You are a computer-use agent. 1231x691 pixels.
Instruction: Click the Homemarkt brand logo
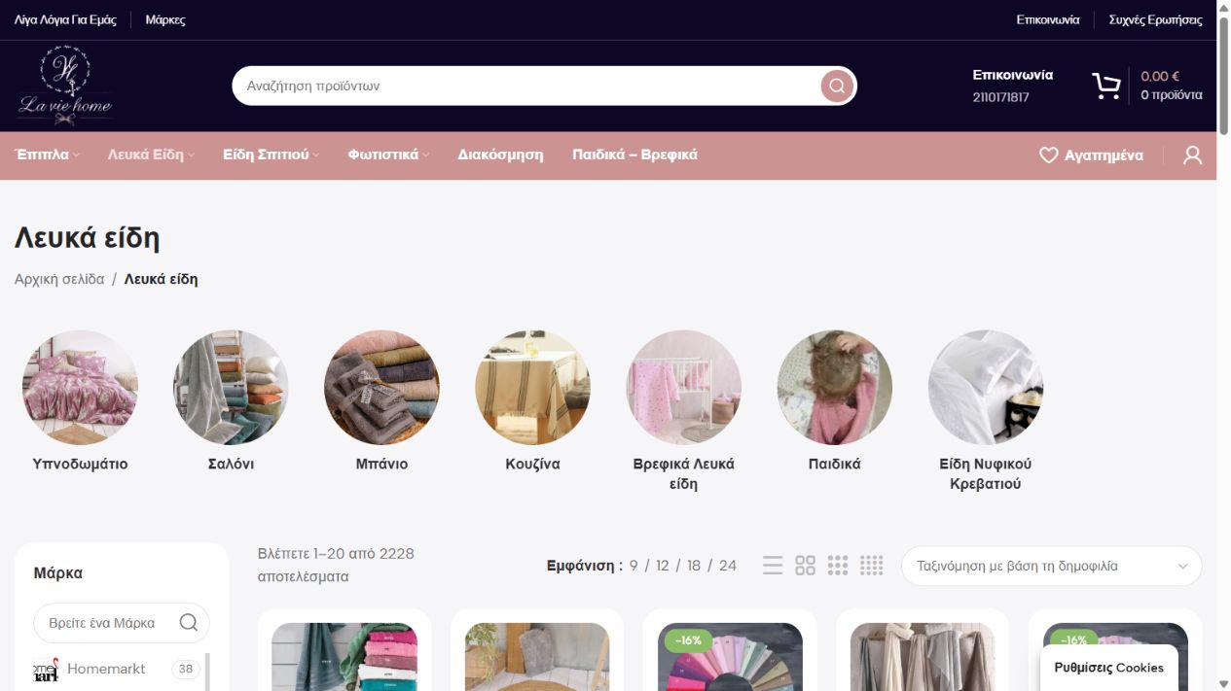click(46, 669)
